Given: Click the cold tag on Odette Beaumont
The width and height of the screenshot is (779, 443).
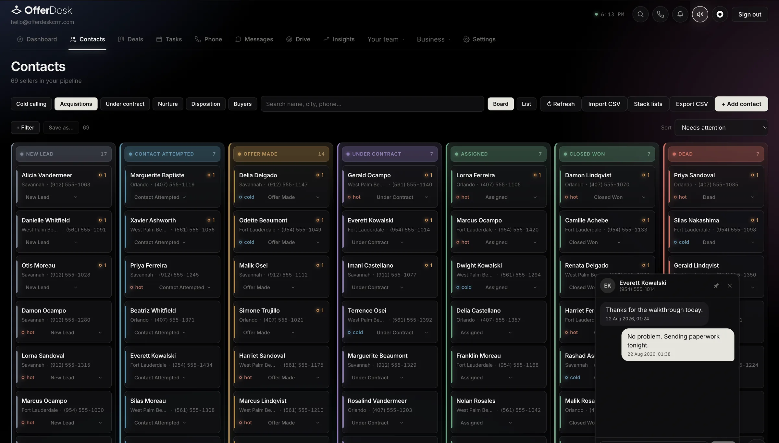Looking at the screenshot, I should (247, 242).
